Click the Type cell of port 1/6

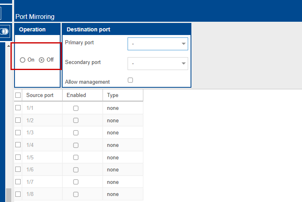point(123,170)
